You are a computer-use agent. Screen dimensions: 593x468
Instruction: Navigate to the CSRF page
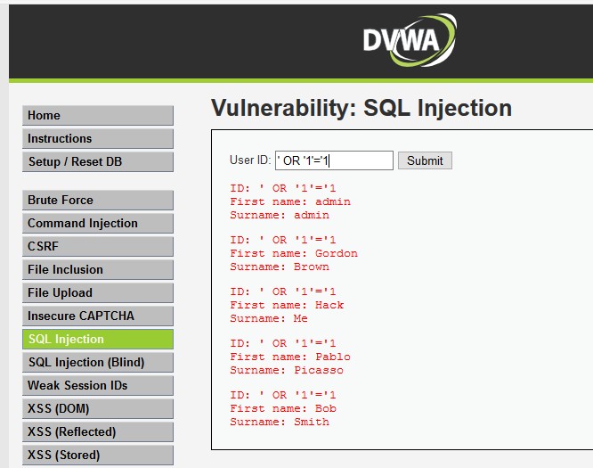pyautogui.click(x=98, y=246)
